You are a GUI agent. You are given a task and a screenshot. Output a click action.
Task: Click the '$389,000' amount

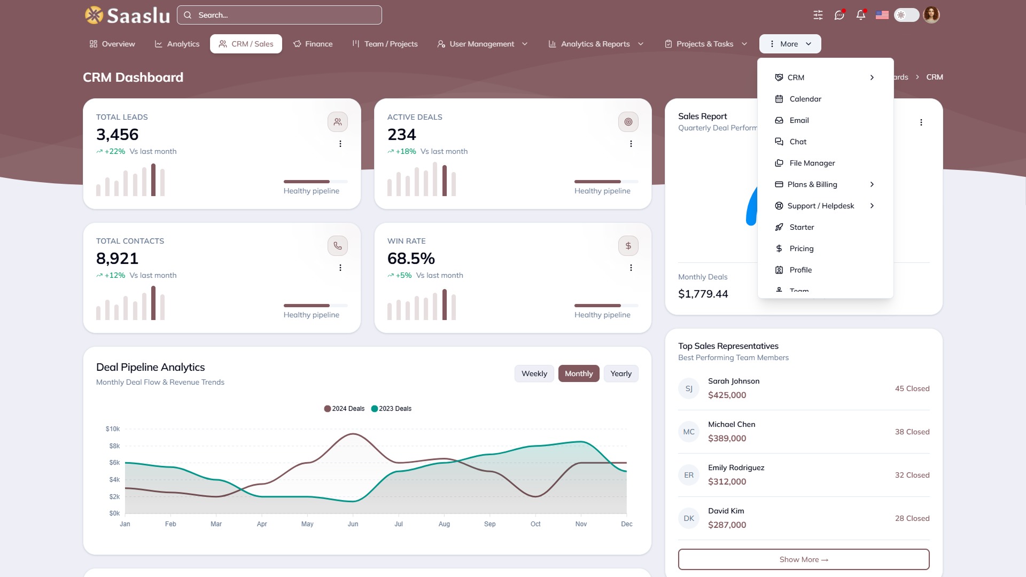(x=727, y=438)
